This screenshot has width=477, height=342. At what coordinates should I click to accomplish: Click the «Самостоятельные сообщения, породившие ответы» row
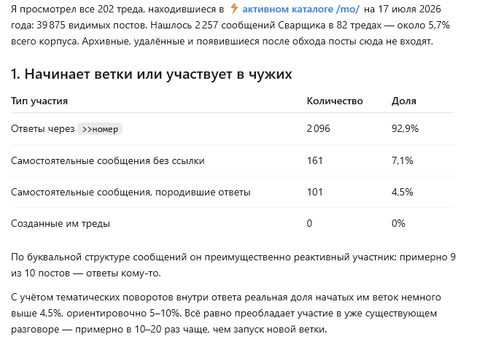click(x=232, y=192)
